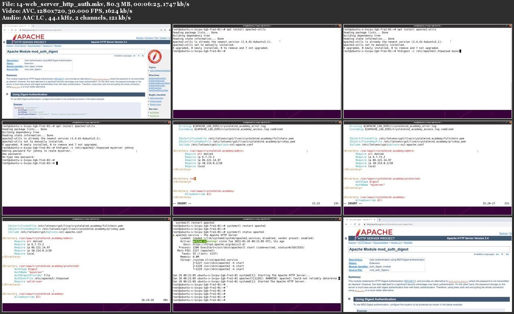The height and width of the screenshot is (314, 514).
Task: Click the zoom magnifier icon in first frame's address bar
Action: pyautogui.click(x=161, y=30)
